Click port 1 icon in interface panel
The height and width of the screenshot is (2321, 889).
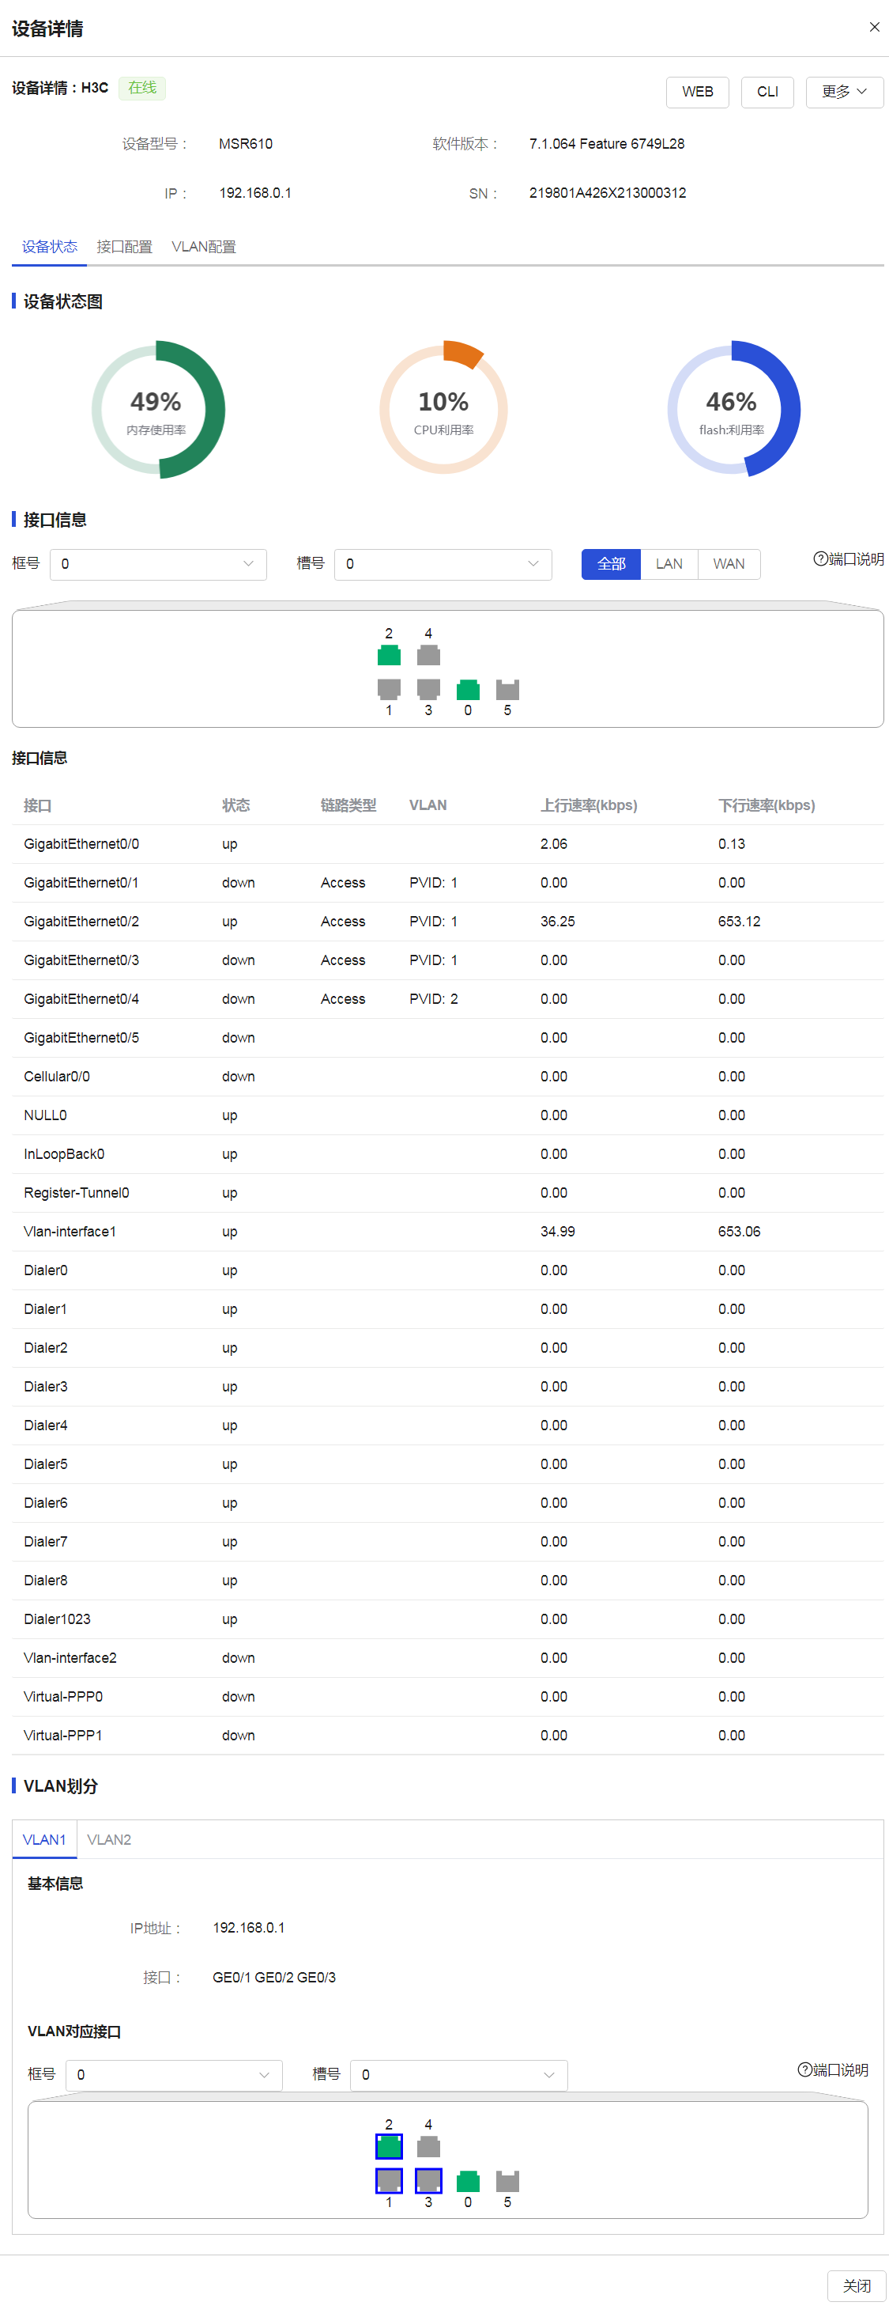point(389,689)
